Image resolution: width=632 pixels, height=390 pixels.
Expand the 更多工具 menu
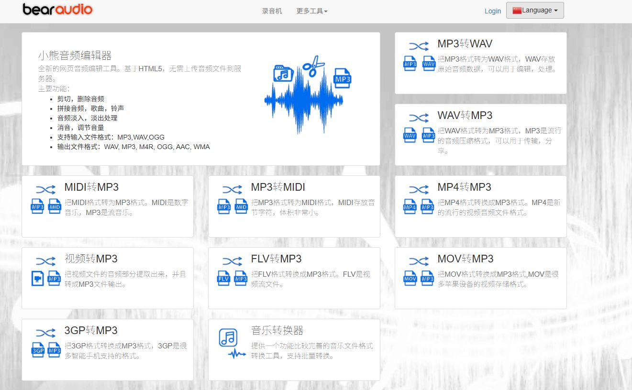[312, 11]
